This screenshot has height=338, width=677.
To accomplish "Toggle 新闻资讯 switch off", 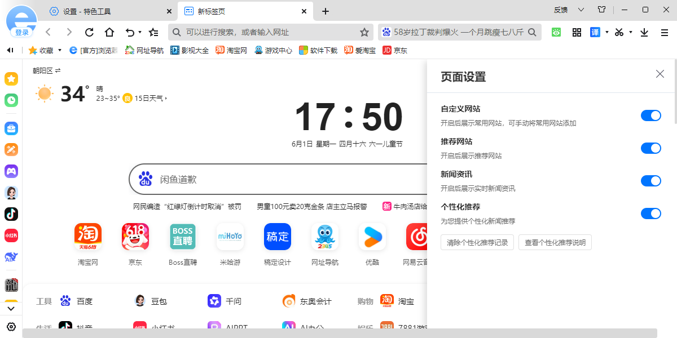I will pyautogui.click(x=651, y=181).
